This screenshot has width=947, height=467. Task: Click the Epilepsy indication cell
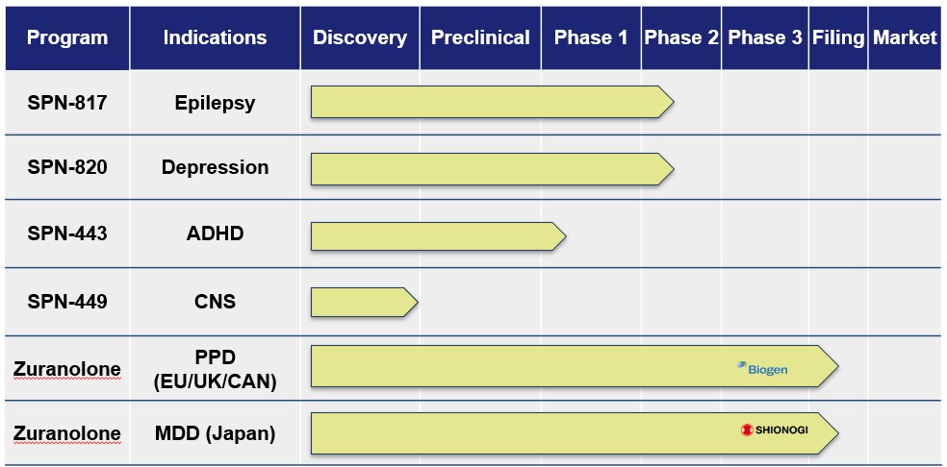[215, 102]
